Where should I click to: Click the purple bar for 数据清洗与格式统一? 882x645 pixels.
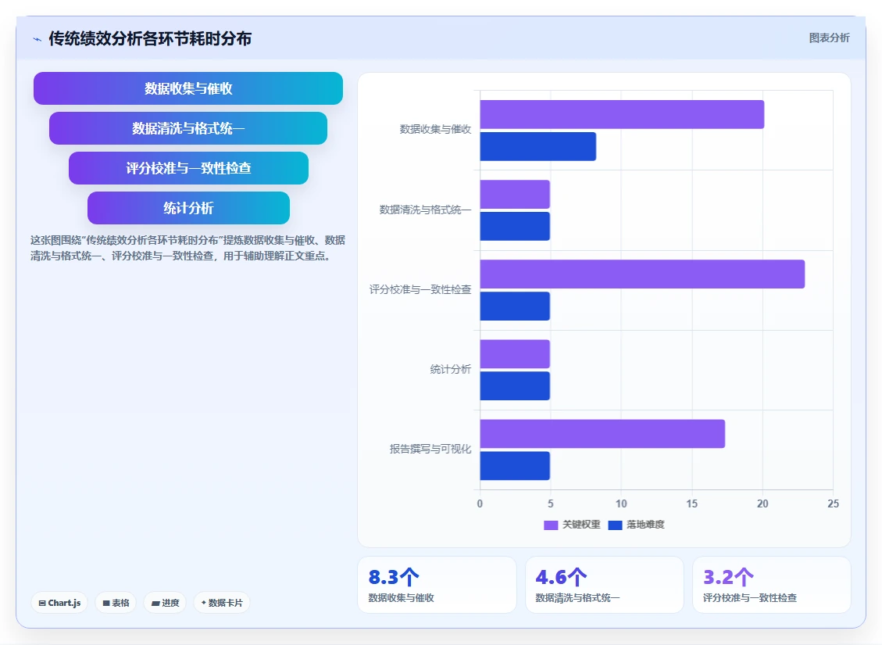pos(515,194)
